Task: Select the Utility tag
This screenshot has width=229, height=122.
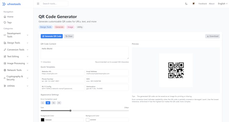Action: tap(80, 27)
